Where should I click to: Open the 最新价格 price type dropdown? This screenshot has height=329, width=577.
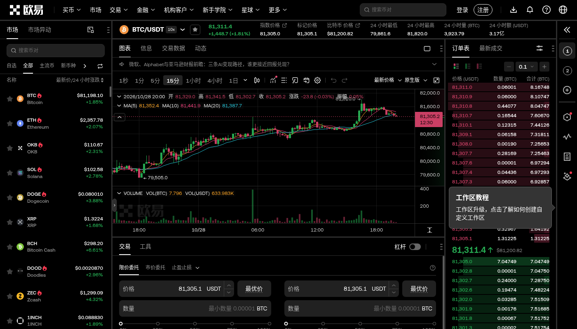387,80
